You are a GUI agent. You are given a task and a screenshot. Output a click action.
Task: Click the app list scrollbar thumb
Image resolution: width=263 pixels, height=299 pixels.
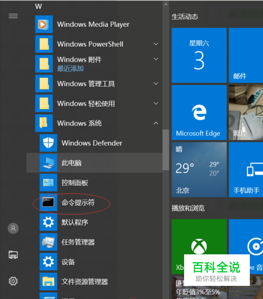pos(166,150)
